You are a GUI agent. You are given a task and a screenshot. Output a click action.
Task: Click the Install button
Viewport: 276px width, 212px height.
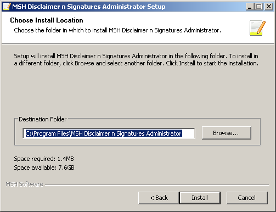[200, 198]
